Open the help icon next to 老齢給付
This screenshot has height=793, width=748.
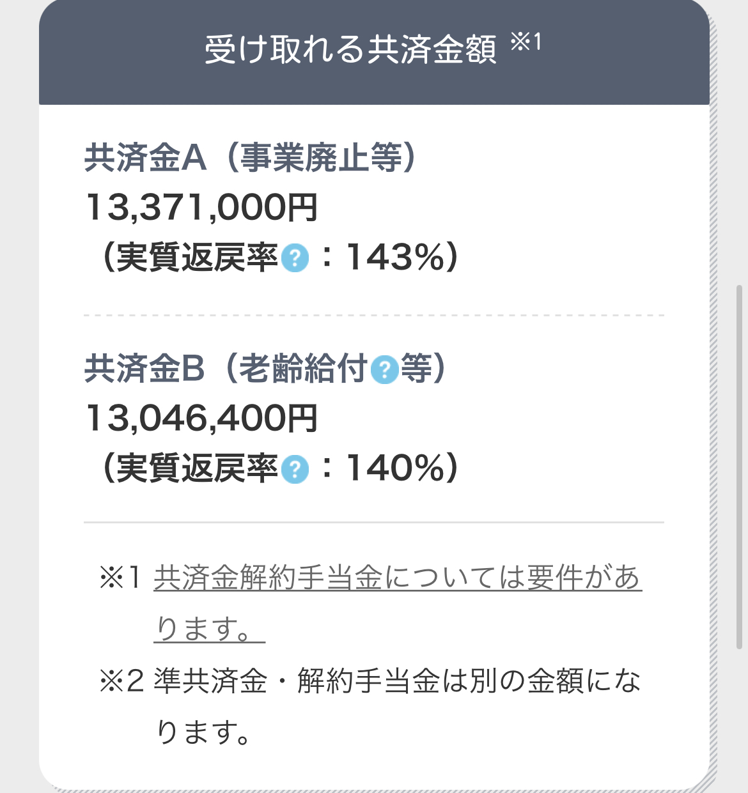384,369
